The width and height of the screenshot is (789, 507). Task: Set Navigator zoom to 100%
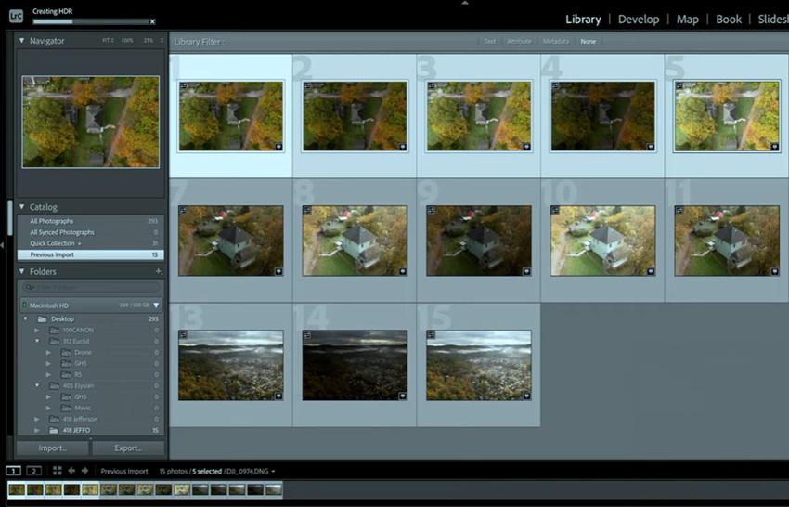127,40
